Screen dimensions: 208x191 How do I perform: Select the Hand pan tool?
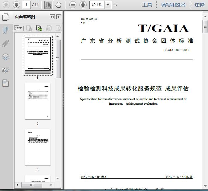(x=58, y=5)
